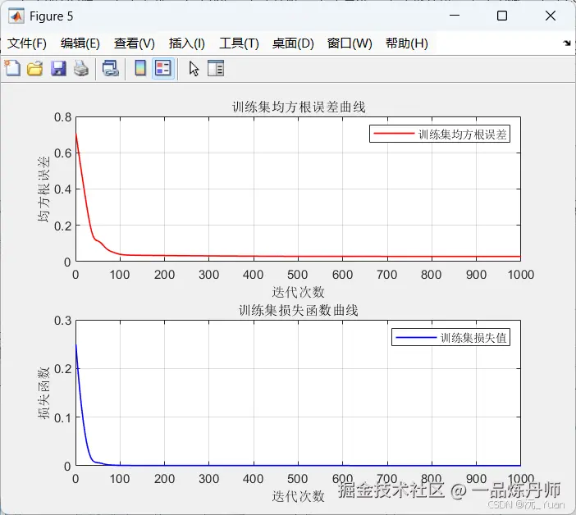This screenshot has height=515, width=576.
Task: Save figure using the floppy disk icon
Action: (58, 68)
